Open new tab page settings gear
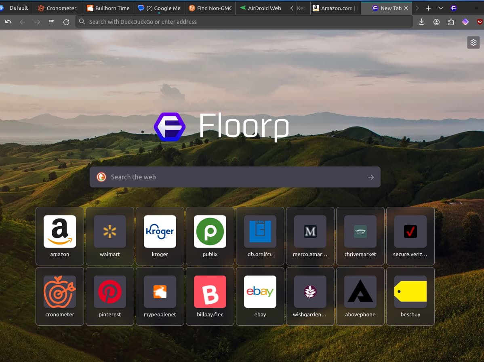The width and height of the screenshot is (484, 362). point(473,42)
